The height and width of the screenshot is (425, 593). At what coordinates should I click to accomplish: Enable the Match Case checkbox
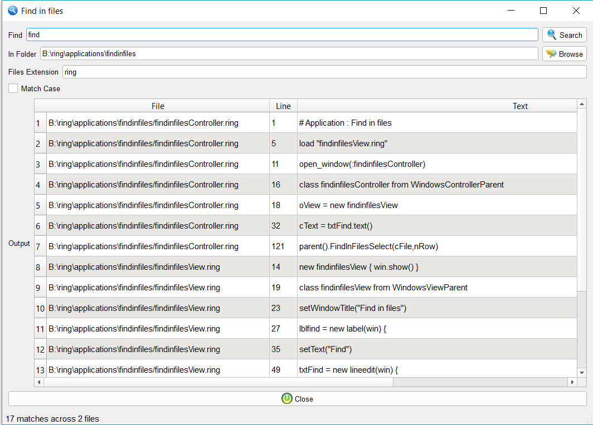click(13, 88)
